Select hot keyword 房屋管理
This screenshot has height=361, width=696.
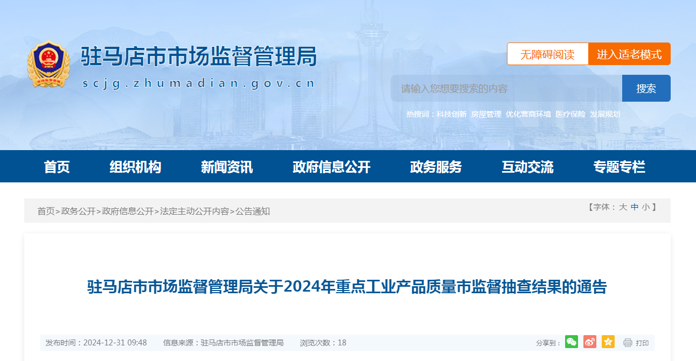point(486,114)
